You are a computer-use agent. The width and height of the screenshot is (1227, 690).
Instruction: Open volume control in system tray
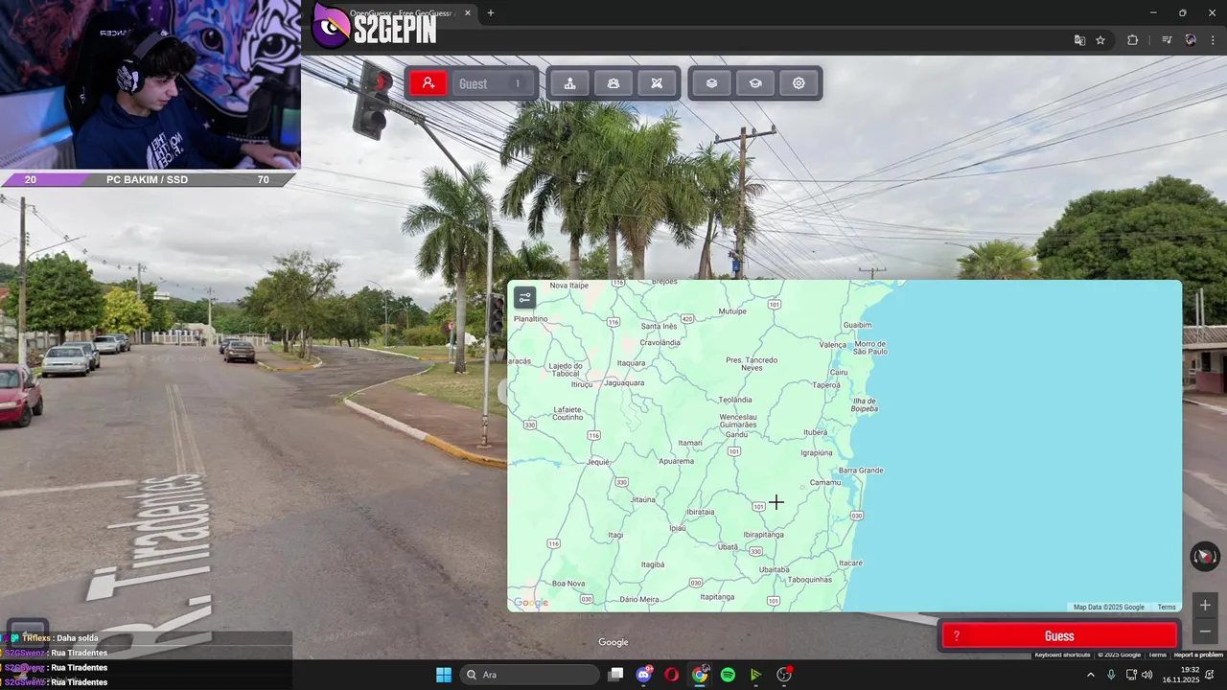(x=1147, y=675)
